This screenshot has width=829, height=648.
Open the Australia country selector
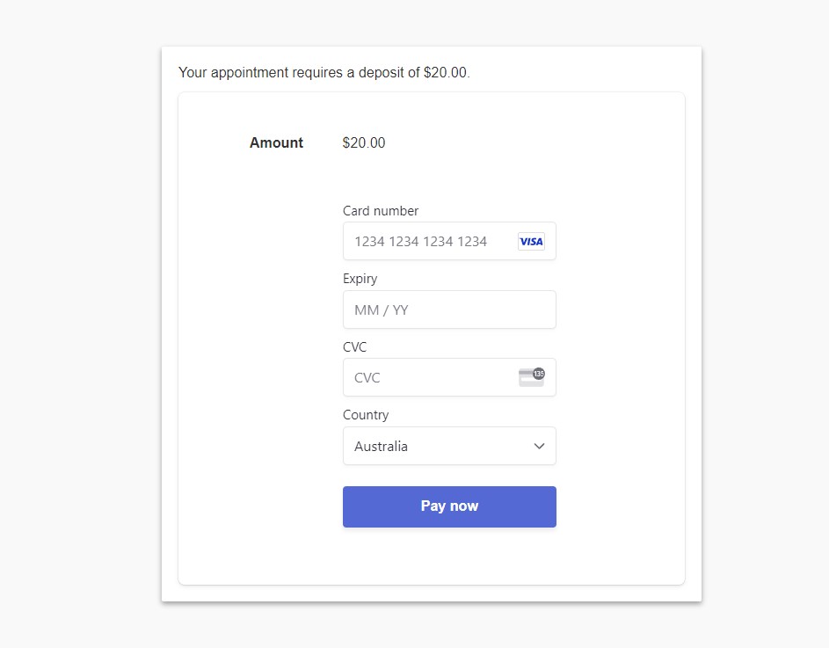448,447
